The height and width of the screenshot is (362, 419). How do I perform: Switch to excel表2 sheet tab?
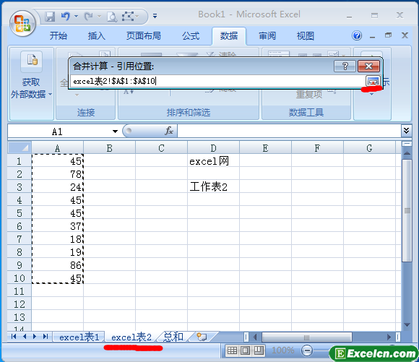tap(131, 337)
